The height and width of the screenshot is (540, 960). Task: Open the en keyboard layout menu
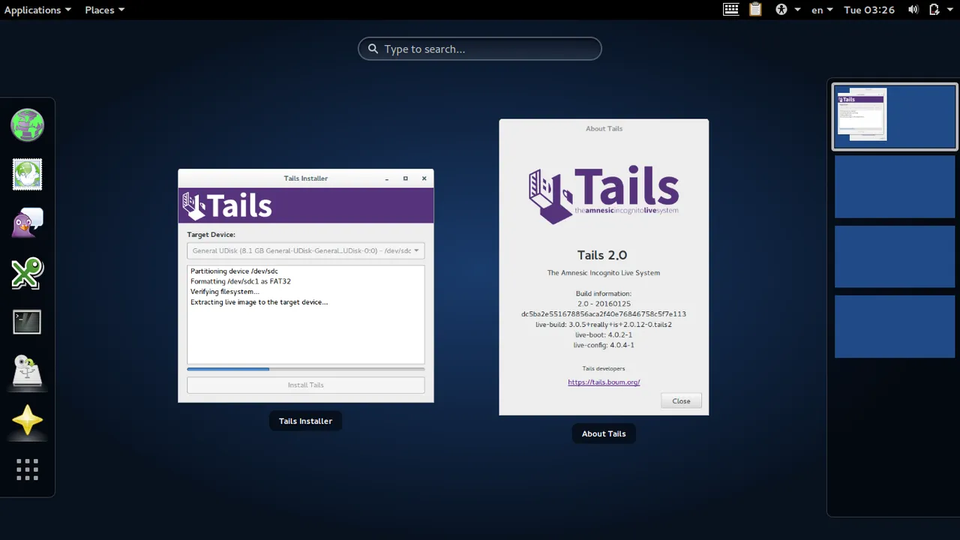(x=822, y=10)
